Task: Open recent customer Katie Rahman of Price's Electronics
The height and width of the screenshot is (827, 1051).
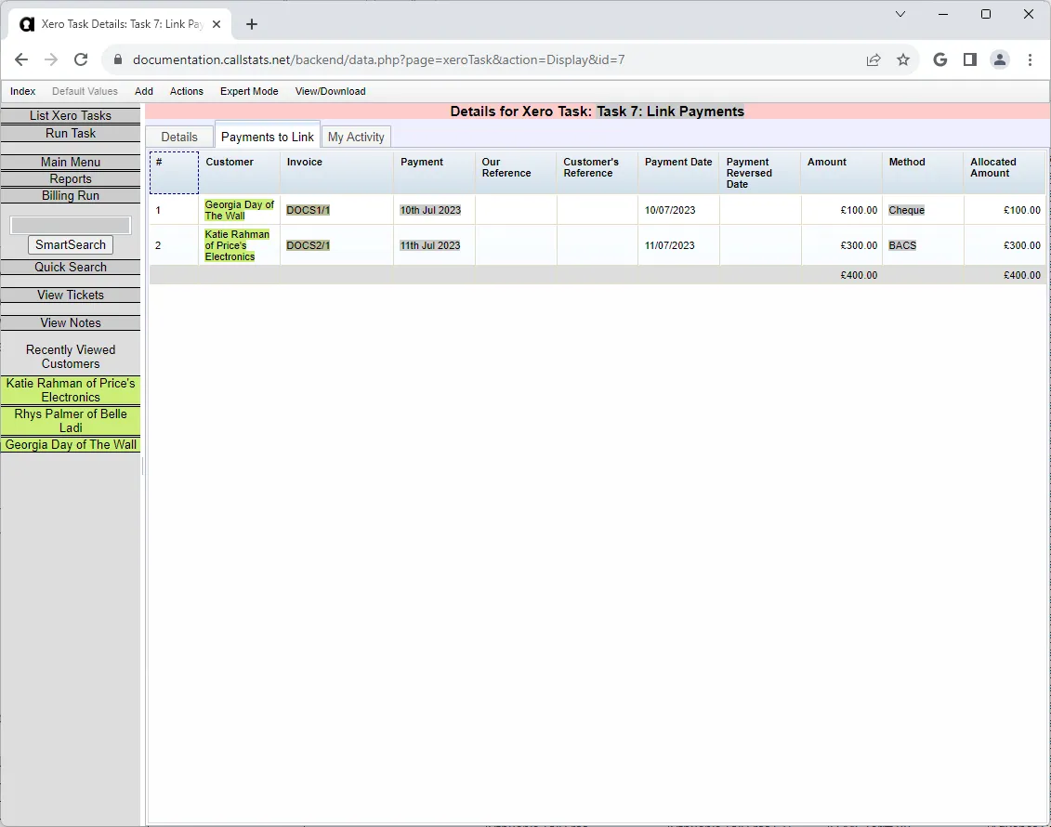Action: point(71,390)
